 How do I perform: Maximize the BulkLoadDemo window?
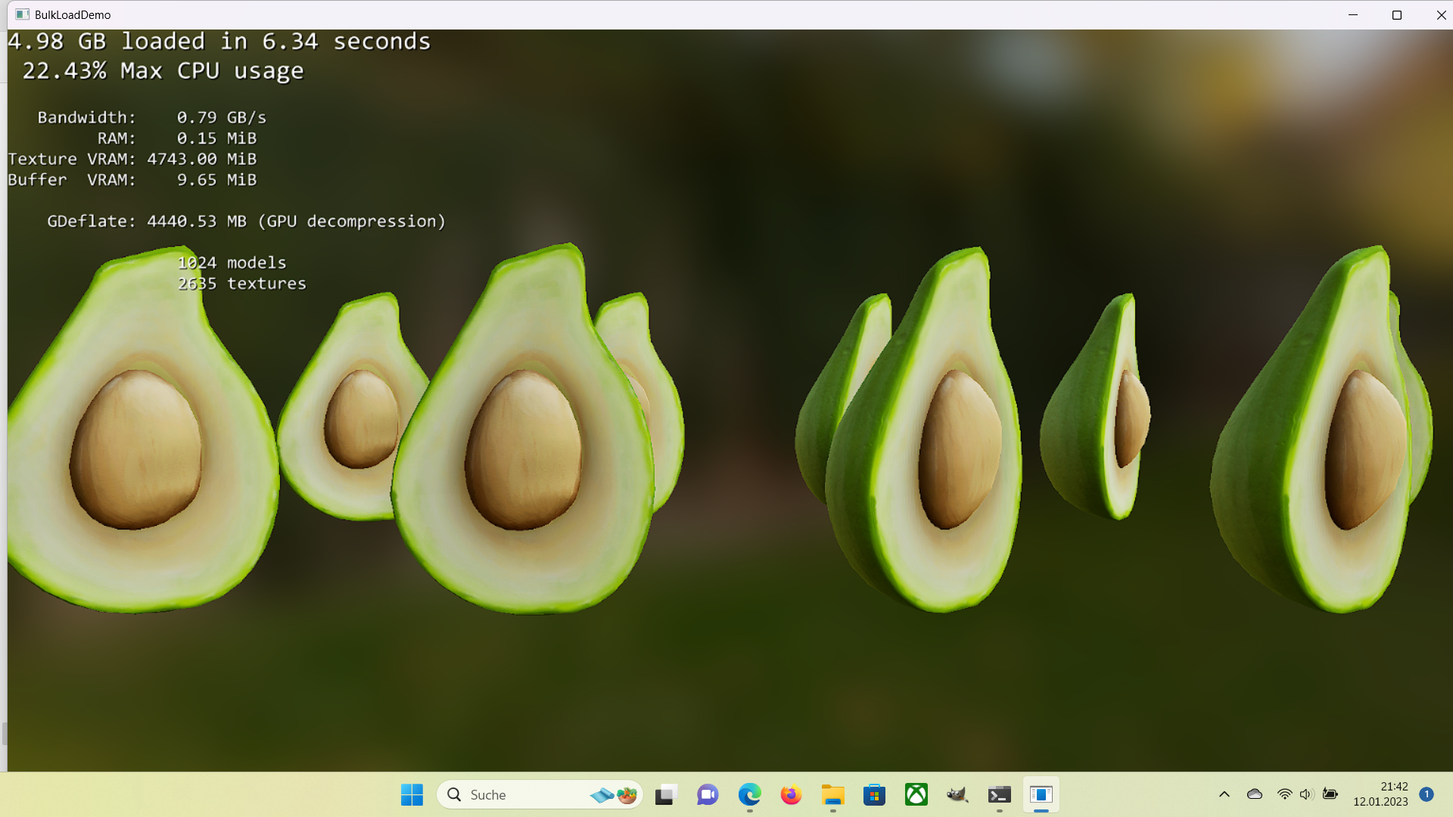[1397, 15]
